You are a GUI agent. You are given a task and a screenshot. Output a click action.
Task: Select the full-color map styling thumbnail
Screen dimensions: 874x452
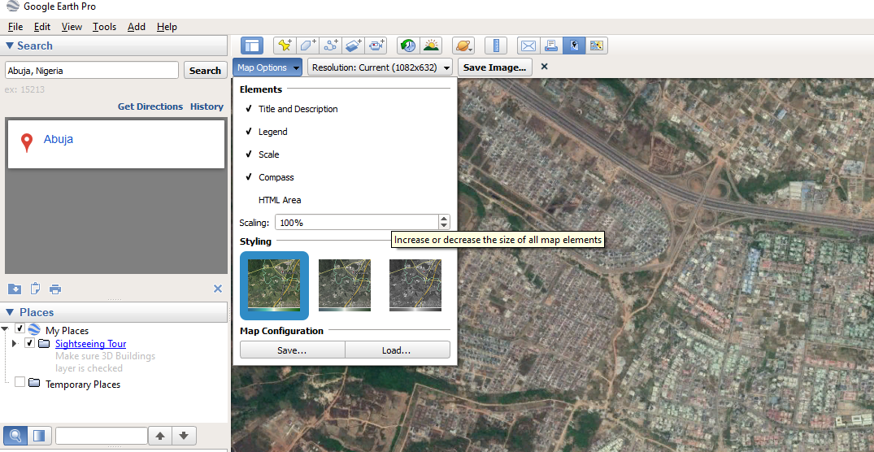click(274, 285)
